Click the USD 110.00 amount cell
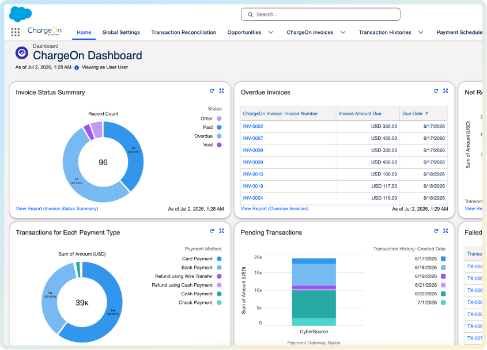The image size is (487, 350). [368, 198]
